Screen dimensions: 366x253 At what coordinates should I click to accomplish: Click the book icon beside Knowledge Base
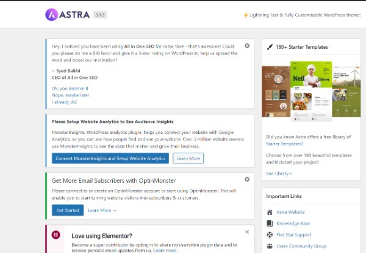[270, 223]
